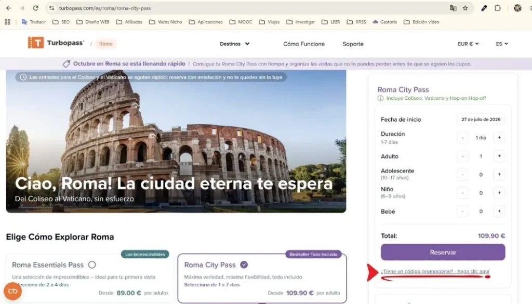The width and height of the screenshot is (532, 304).
Task: Open the Aplicaciones bookmark folder
Action: [x=206, y=22]
